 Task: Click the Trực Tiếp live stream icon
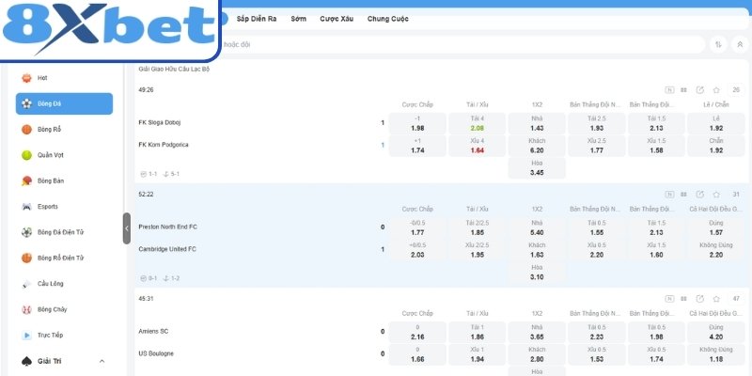point(27,336)
